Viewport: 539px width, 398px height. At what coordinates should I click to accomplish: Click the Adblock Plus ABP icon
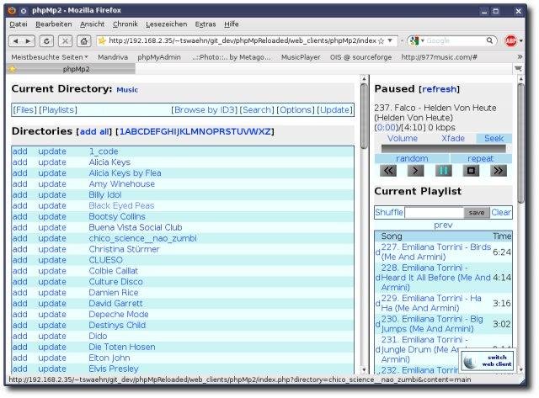511,41
